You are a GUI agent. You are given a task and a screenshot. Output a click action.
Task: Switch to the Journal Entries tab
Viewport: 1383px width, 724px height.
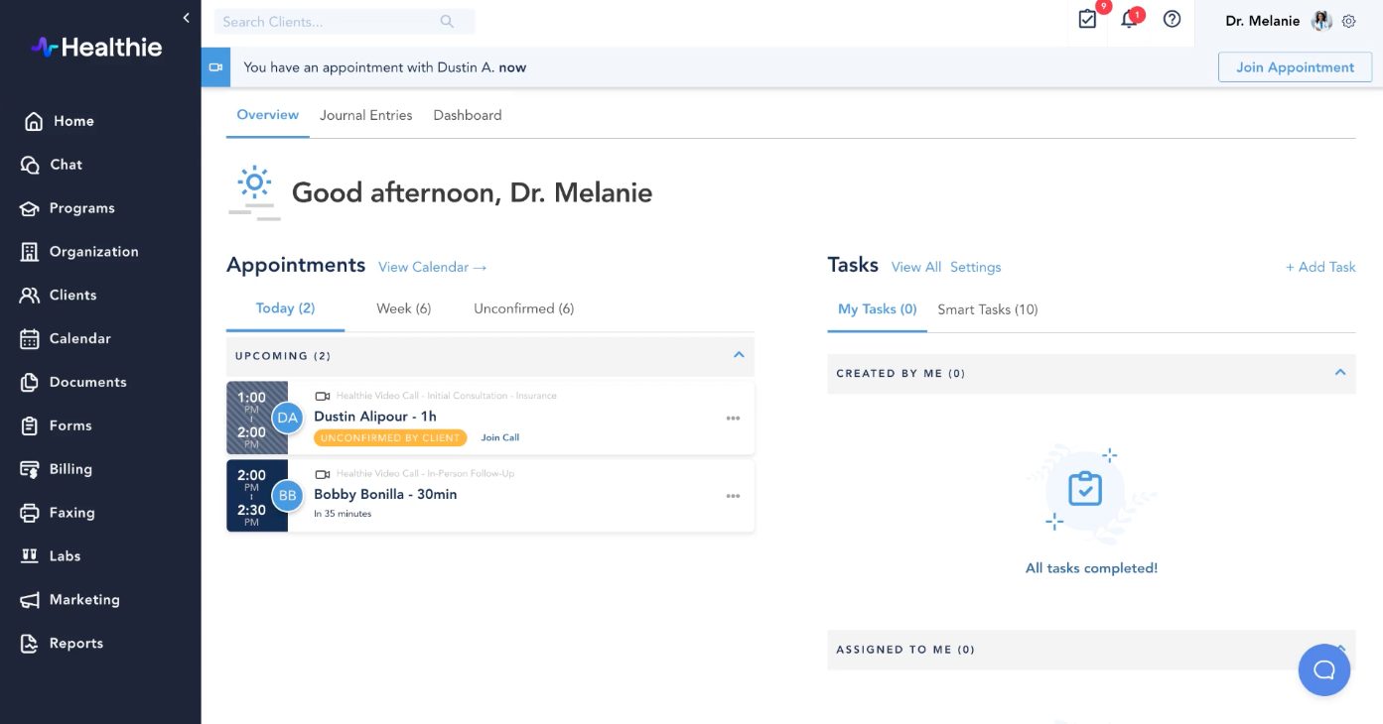point(365,115)
